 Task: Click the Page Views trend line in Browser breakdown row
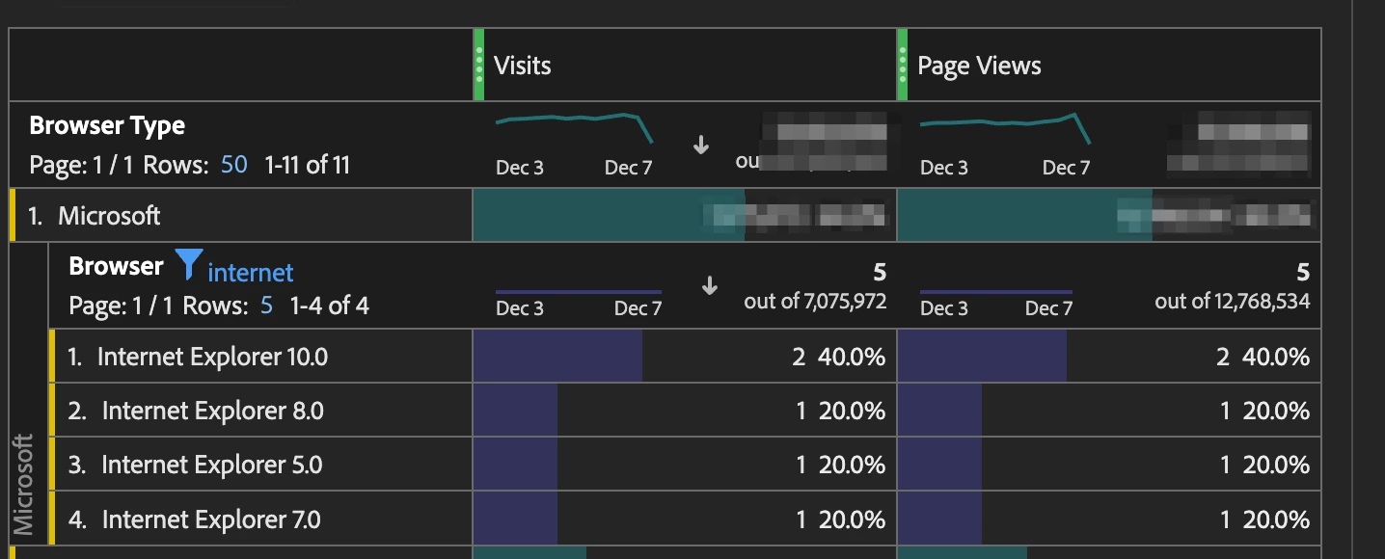pos(996,291)
